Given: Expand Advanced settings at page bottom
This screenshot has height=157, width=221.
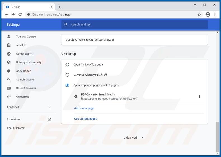Looking at the screenshot, I should pos(134,138).
